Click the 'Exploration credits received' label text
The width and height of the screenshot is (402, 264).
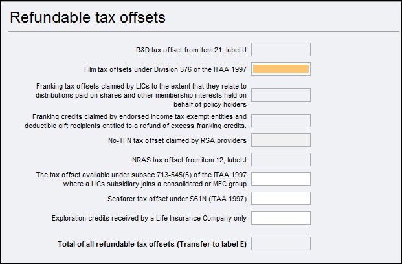tap(149, 218)
